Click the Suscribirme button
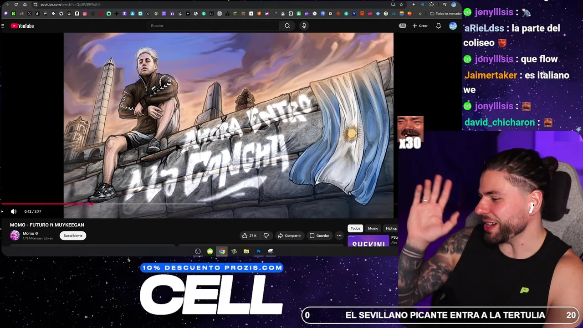This screenshot has height=328, width=583. coord(73,236)
